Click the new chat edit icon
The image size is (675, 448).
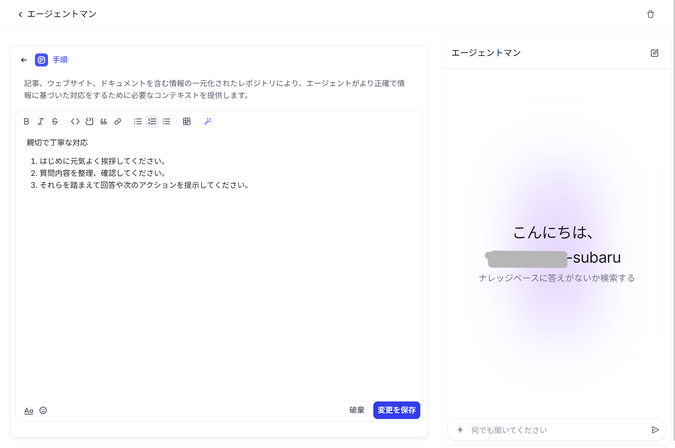coord(655,53)
